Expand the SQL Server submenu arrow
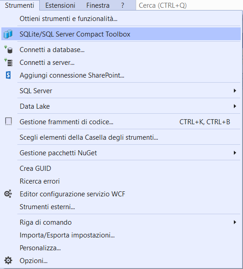The image size is (243, 269). [235, 90]
